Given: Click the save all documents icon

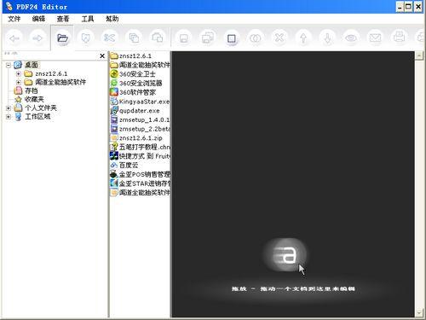Looking at the screenshot, I should [x=208, y=38].
